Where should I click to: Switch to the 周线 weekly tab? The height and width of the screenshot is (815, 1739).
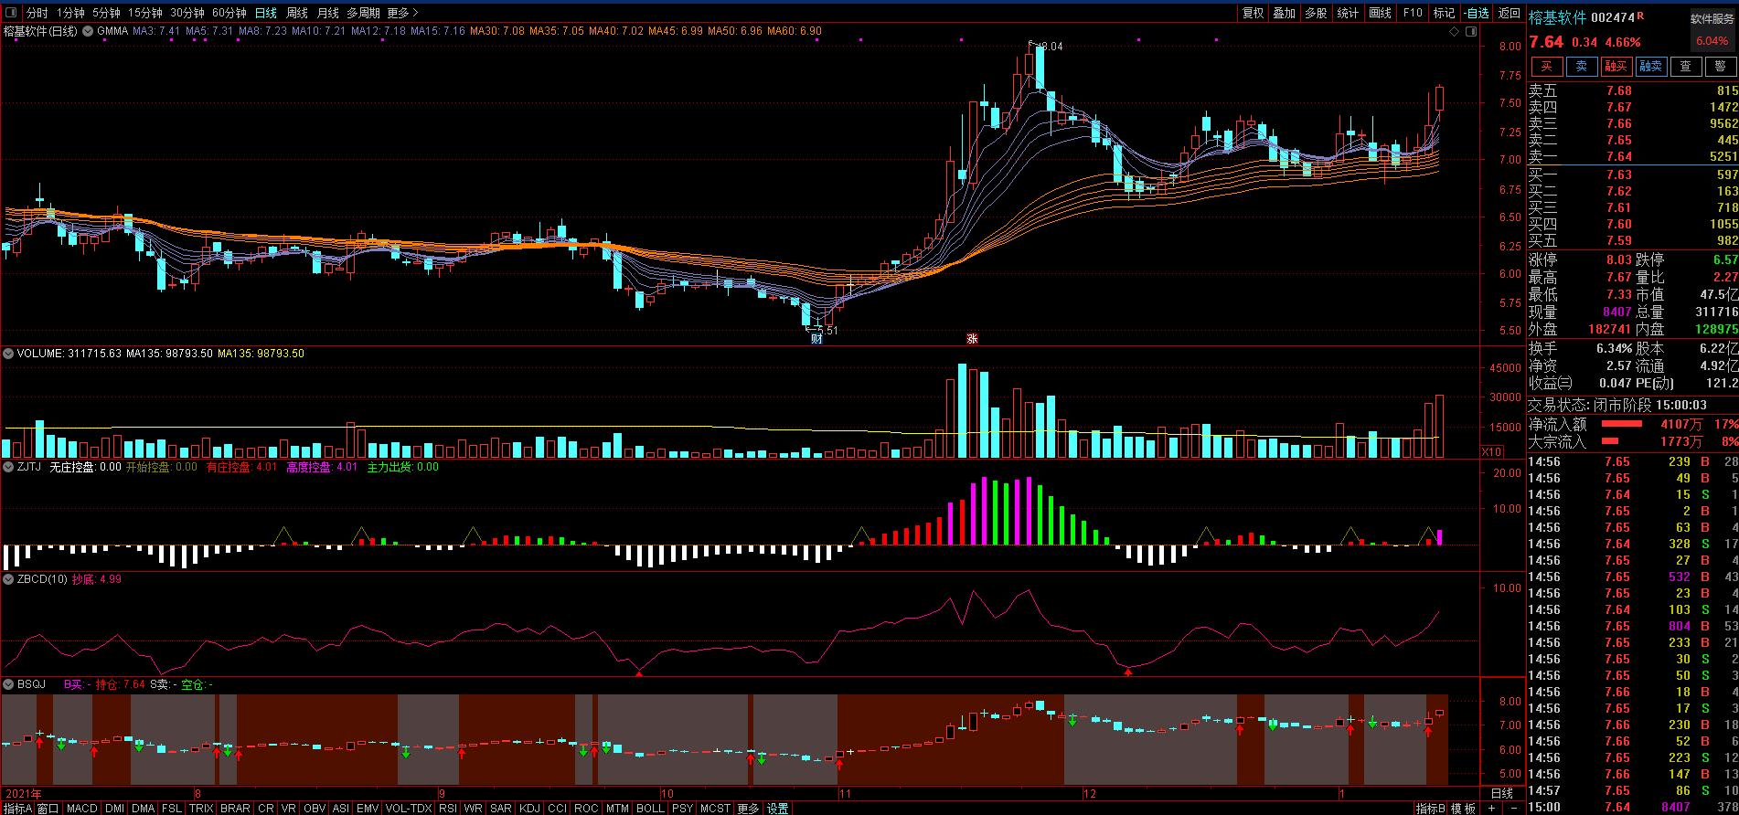coord(297,13)
